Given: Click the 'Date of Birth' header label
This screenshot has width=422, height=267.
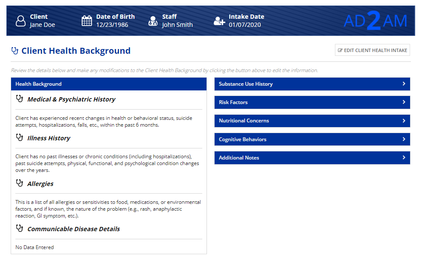Looking at the screenshot, I should [x=116, y=17].
